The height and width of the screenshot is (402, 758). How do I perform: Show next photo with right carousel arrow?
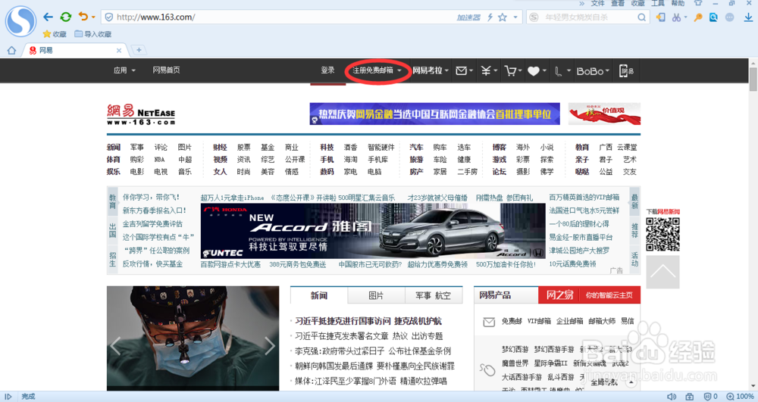(269, 345)
